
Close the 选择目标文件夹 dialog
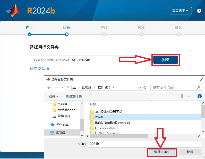[202, 79]
